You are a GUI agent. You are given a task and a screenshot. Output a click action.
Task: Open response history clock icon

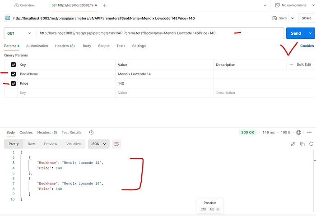[x=91, y=133]
